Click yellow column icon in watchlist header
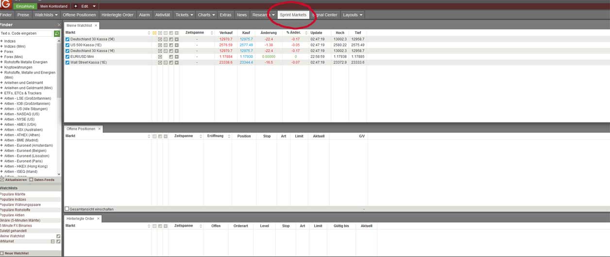610x257 pixels. click(x=154, y=33)
